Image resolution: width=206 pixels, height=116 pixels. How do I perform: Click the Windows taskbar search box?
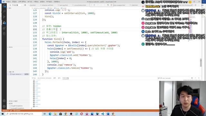click(x=23, y=114)
